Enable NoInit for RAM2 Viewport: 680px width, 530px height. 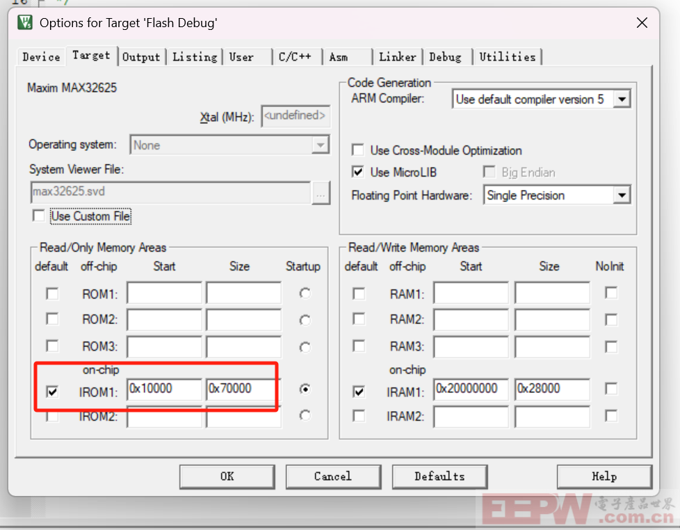point(611,320)
